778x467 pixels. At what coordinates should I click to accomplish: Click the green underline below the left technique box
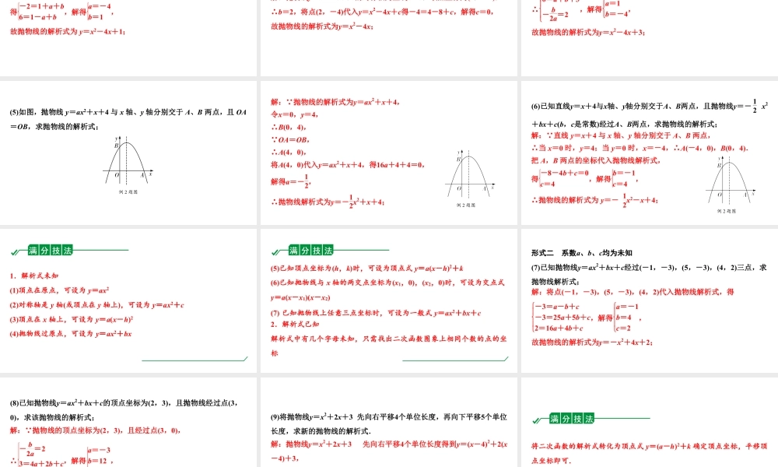194,360
